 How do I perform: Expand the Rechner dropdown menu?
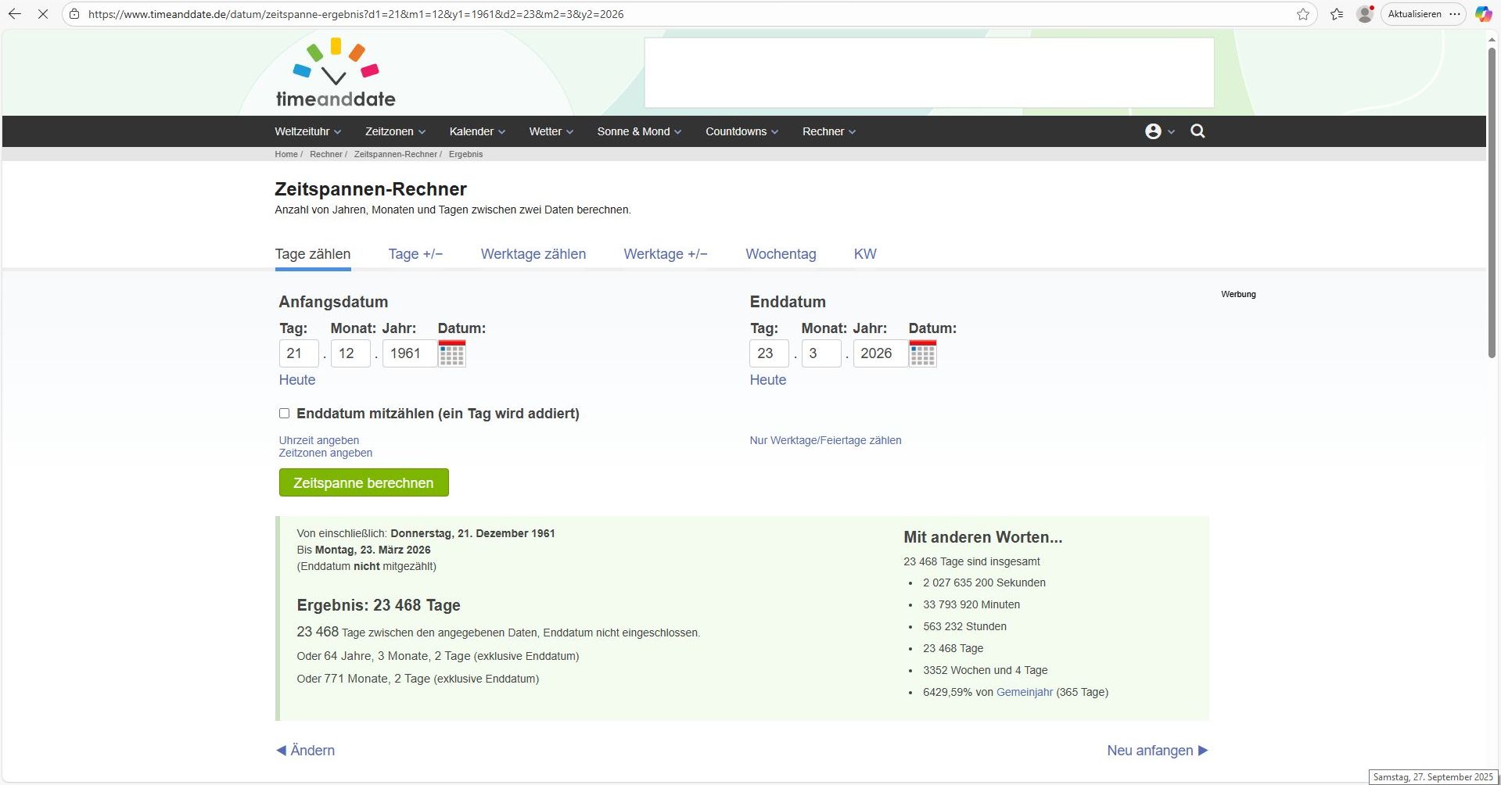[828, 131]
